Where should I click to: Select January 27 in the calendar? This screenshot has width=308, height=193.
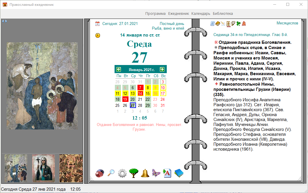coord(133,105)
